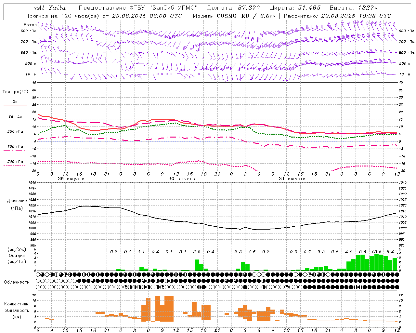Click the 3-hour precipitation value 0.7
Viewport: 416px width, 333px height.
307,252
